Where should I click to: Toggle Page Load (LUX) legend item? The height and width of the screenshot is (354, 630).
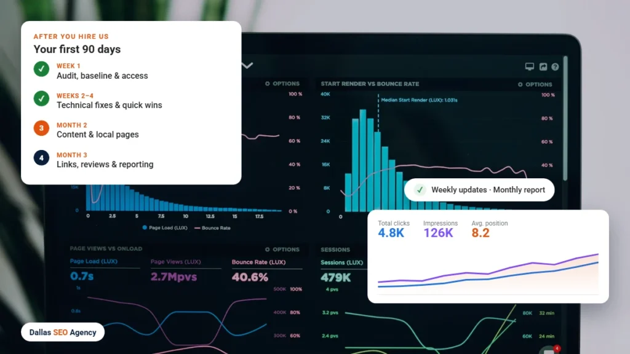[165, 227]
